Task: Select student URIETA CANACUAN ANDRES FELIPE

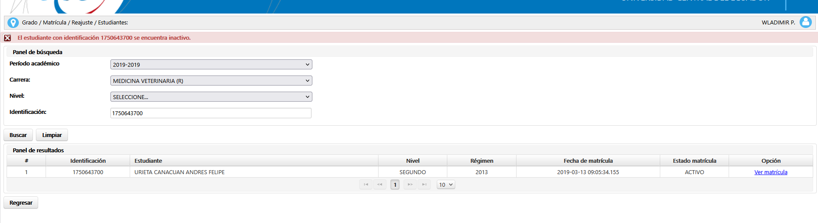Action: pos(180,172)
